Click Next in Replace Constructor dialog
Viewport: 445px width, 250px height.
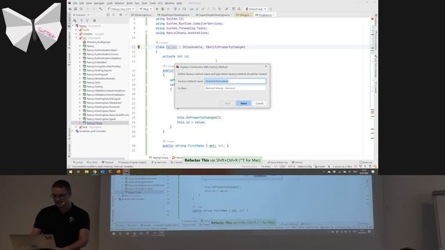[243, 103]
